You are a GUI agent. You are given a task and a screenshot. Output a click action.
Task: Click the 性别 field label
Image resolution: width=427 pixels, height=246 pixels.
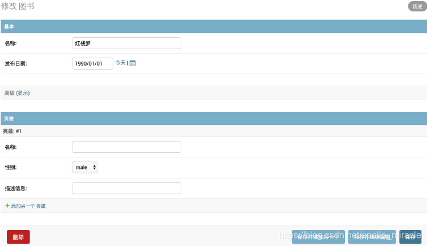pos(11,167)
